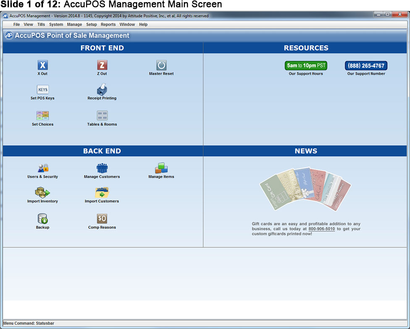Viewport: 410px width, 329px height.
Task: Click the gift cards promotional image
Action: [x=305, y=189]
